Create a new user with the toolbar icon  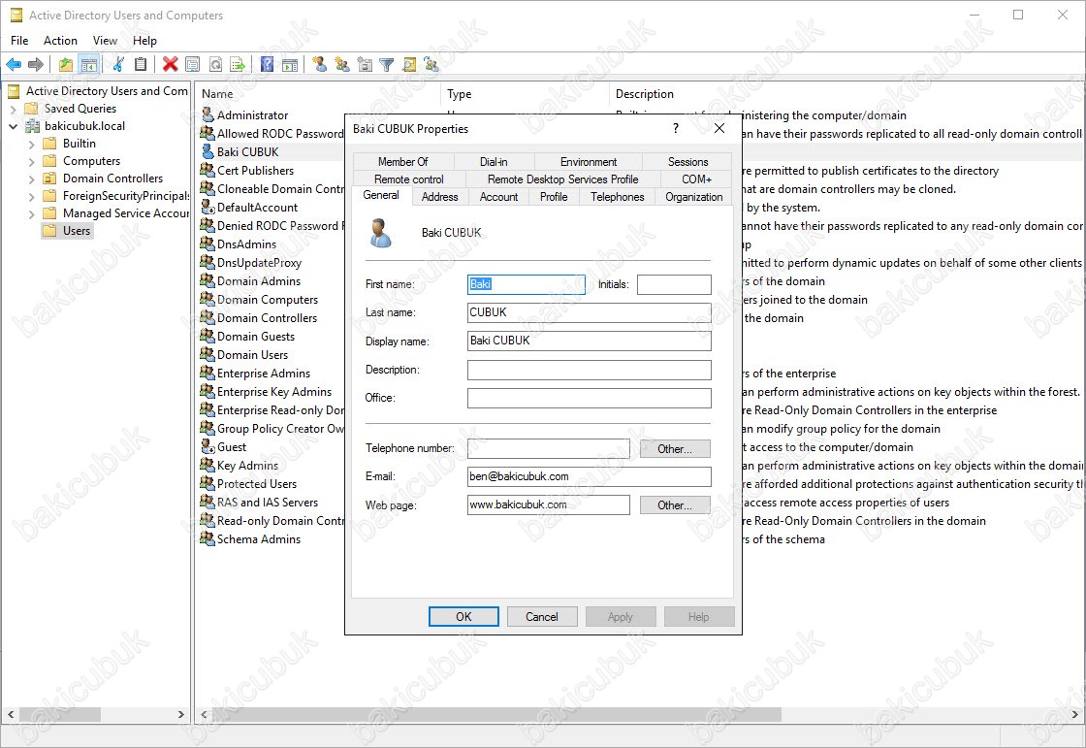coord(319,64)
